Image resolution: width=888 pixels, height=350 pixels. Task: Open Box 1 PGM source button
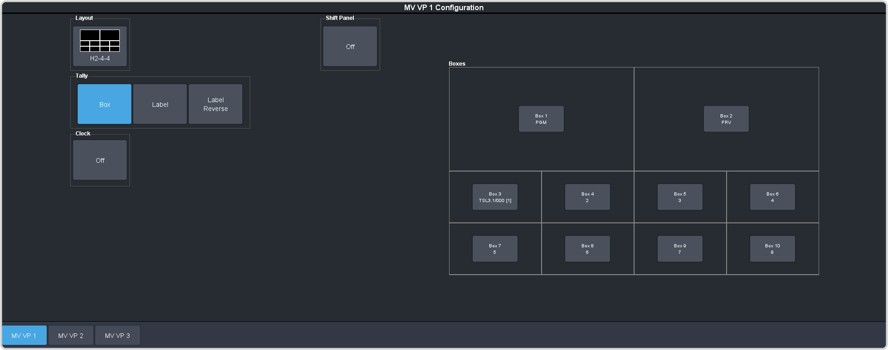(x=541, y=119)
